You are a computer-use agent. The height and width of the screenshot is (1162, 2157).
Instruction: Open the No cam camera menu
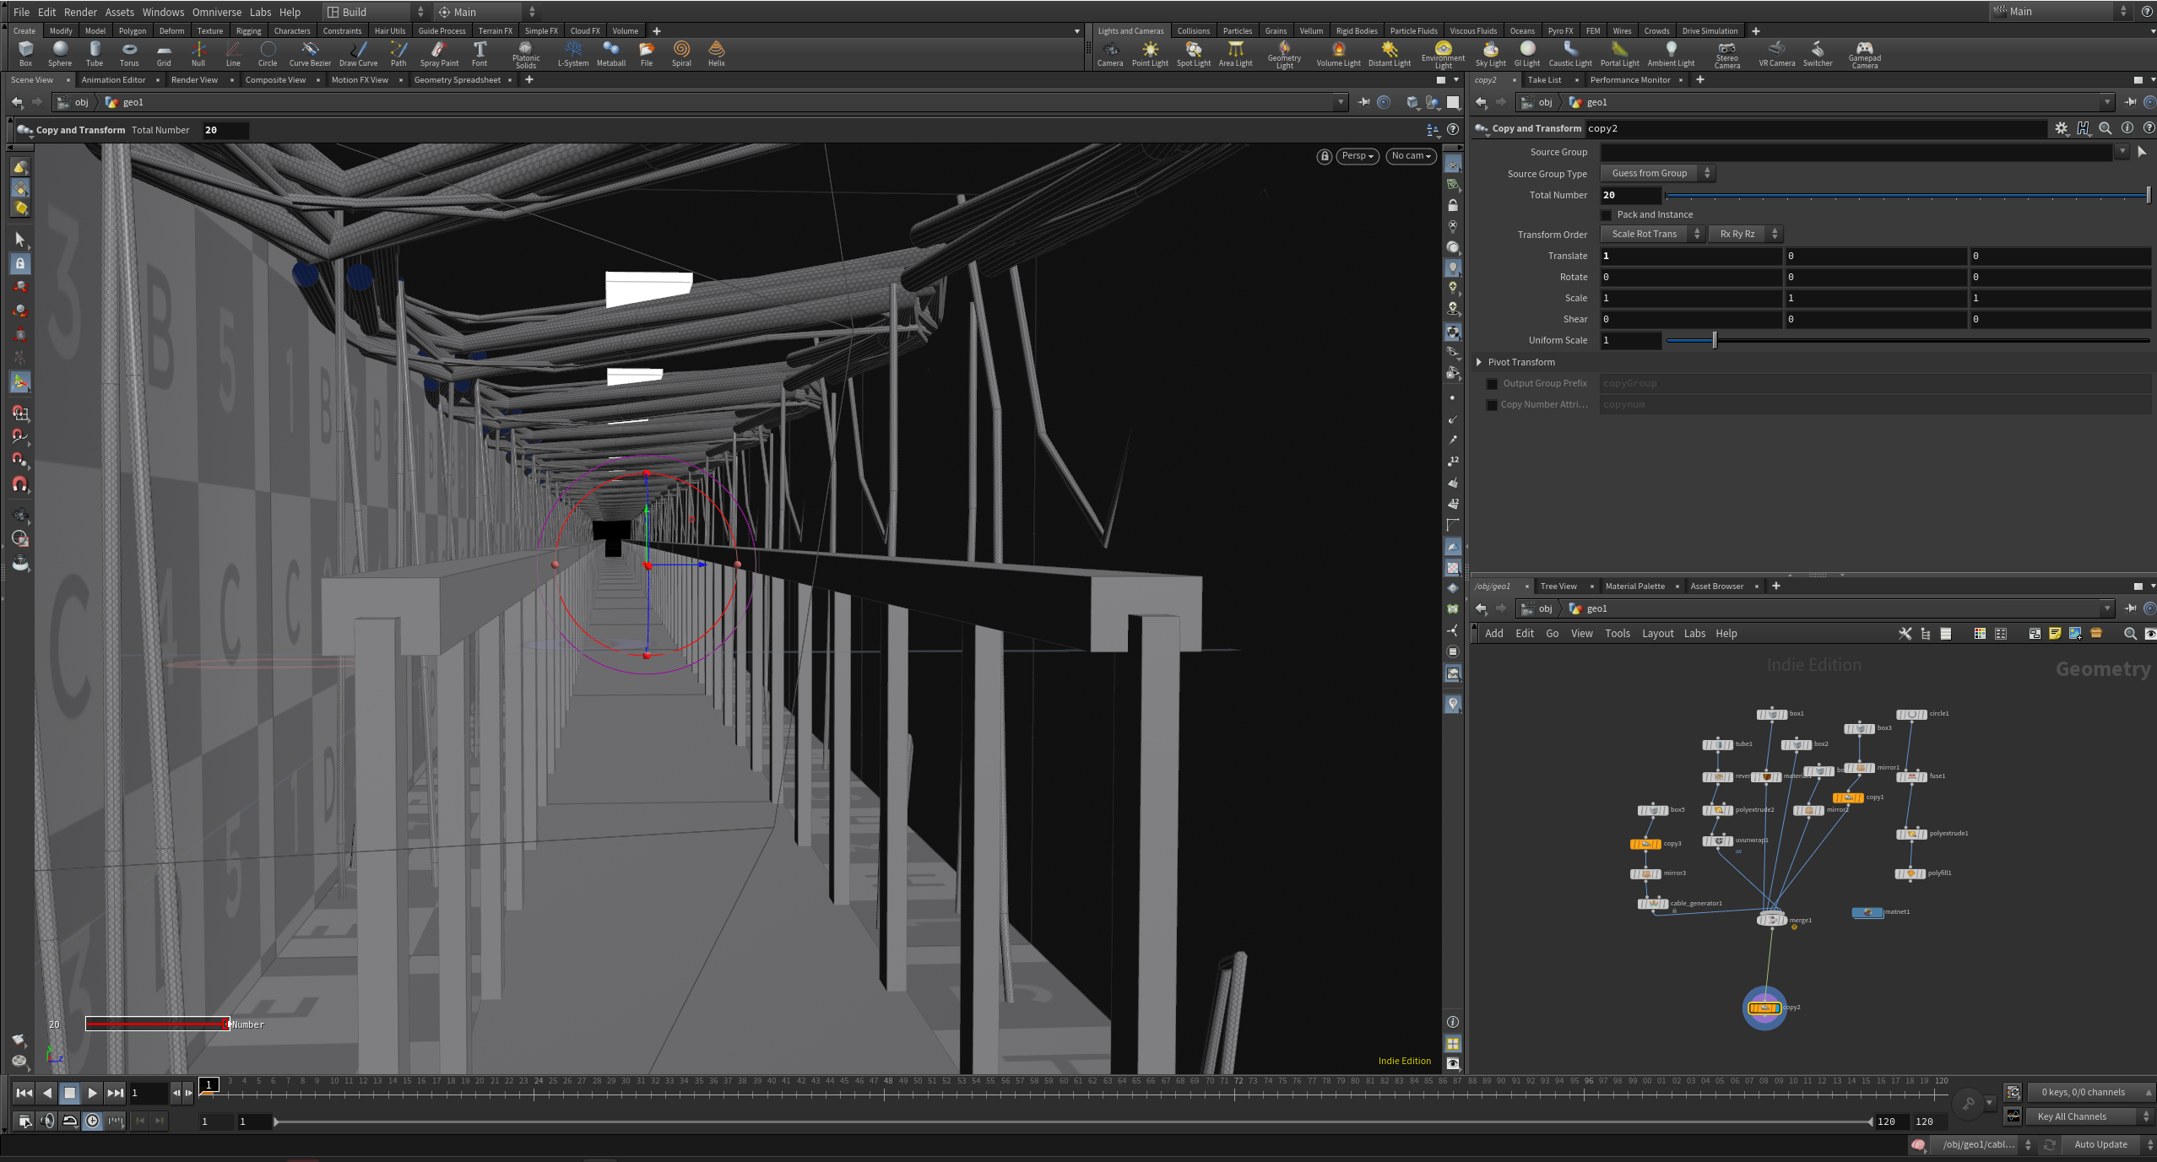[1411, 156]
